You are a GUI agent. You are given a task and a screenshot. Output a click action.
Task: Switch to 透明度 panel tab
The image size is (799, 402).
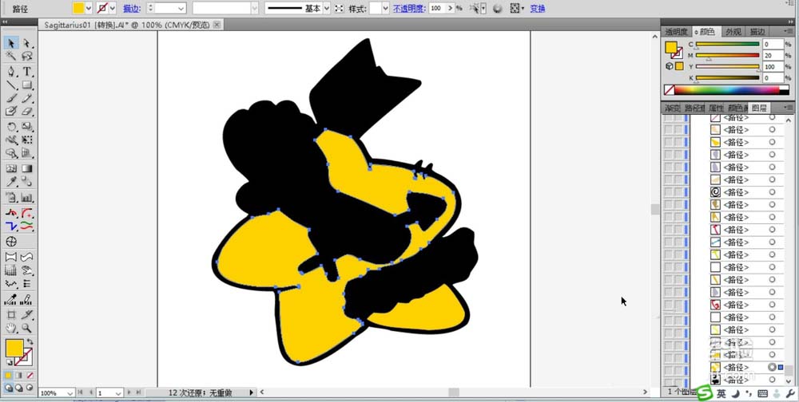pos(677,32)
